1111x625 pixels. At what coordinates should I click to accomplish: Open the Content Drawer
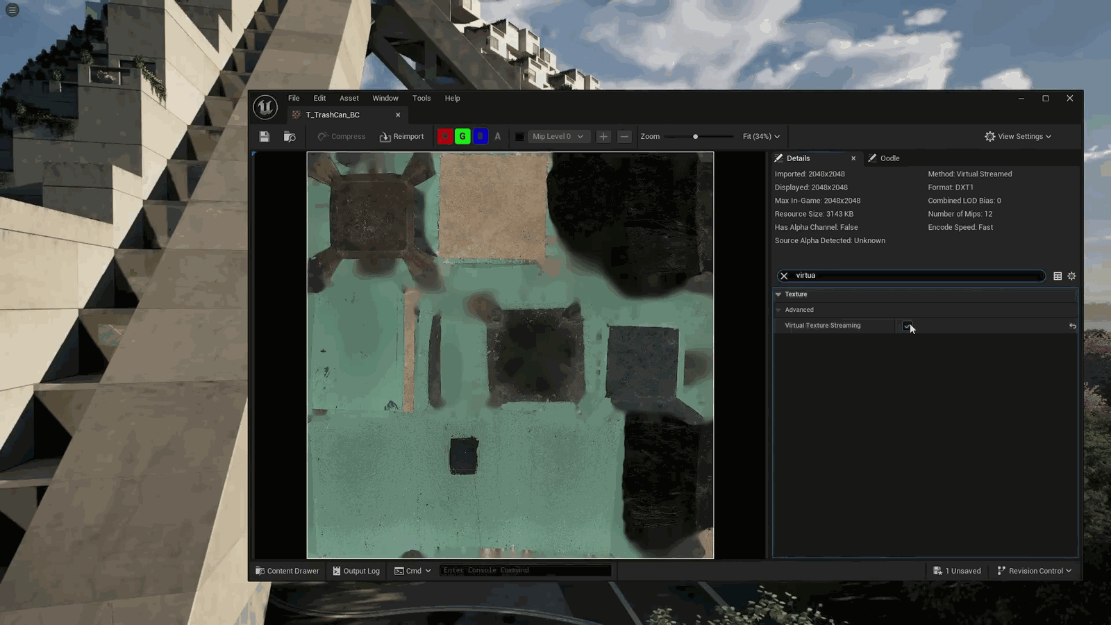(287, 571)
